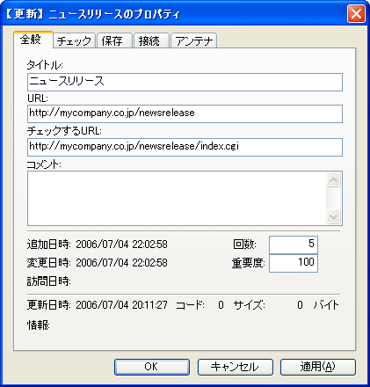Click the チェックするURL input field
This screenshot has height=387, width=370.
click(x=185, y=147)
